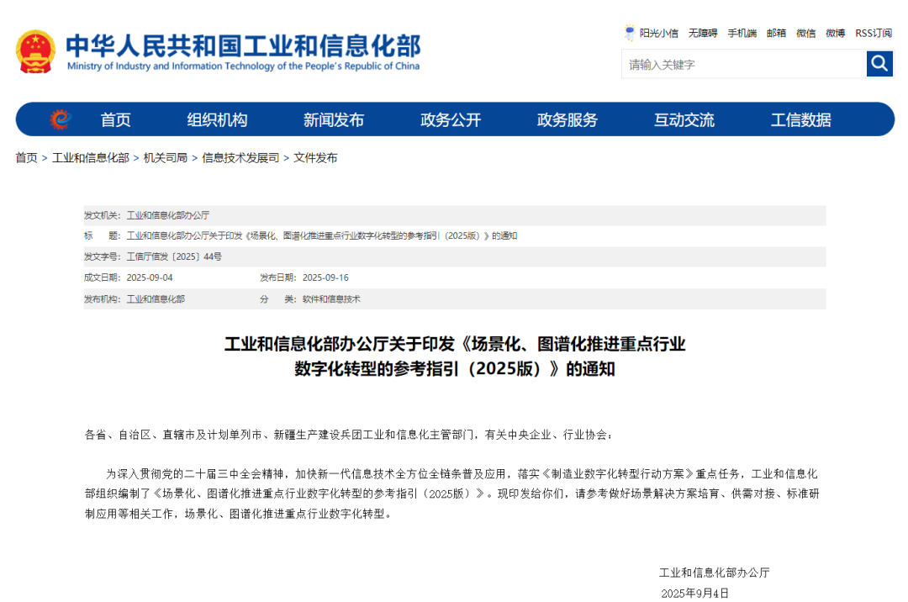The height and width of the screenshot is (602, 908).
Task: Open the 政务服务 navigation item
Action: pyautogui.click(x=567, y=120)
